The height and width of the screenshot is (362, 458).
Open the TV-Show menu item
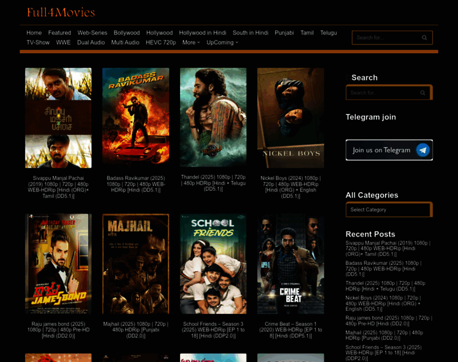coord(38,42)
